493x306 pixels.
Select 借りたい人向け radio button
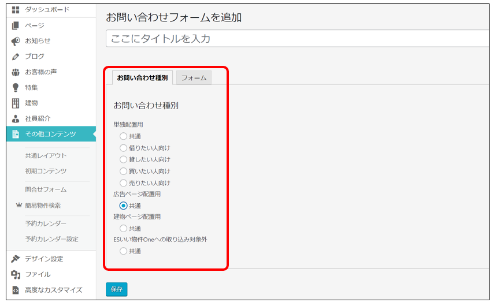click(123, 148)
